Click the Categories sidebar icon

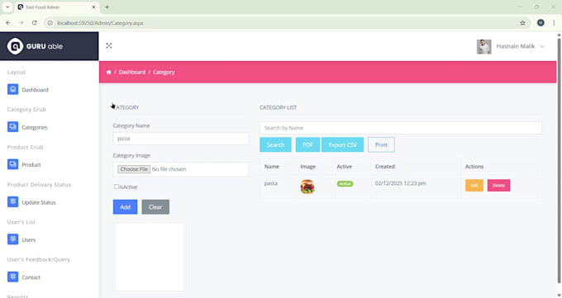coord(13,127)
